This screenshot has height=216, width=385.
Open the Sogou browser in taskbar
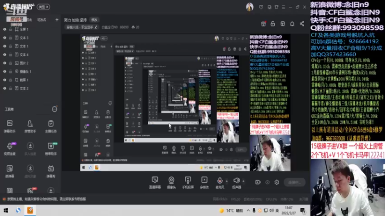(18, 210)
